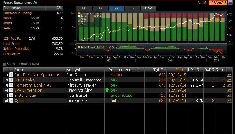This screenshot has height=134, width=235.
Task: Click analyst name Miroslav Frayer
Action: pos(82,85)
